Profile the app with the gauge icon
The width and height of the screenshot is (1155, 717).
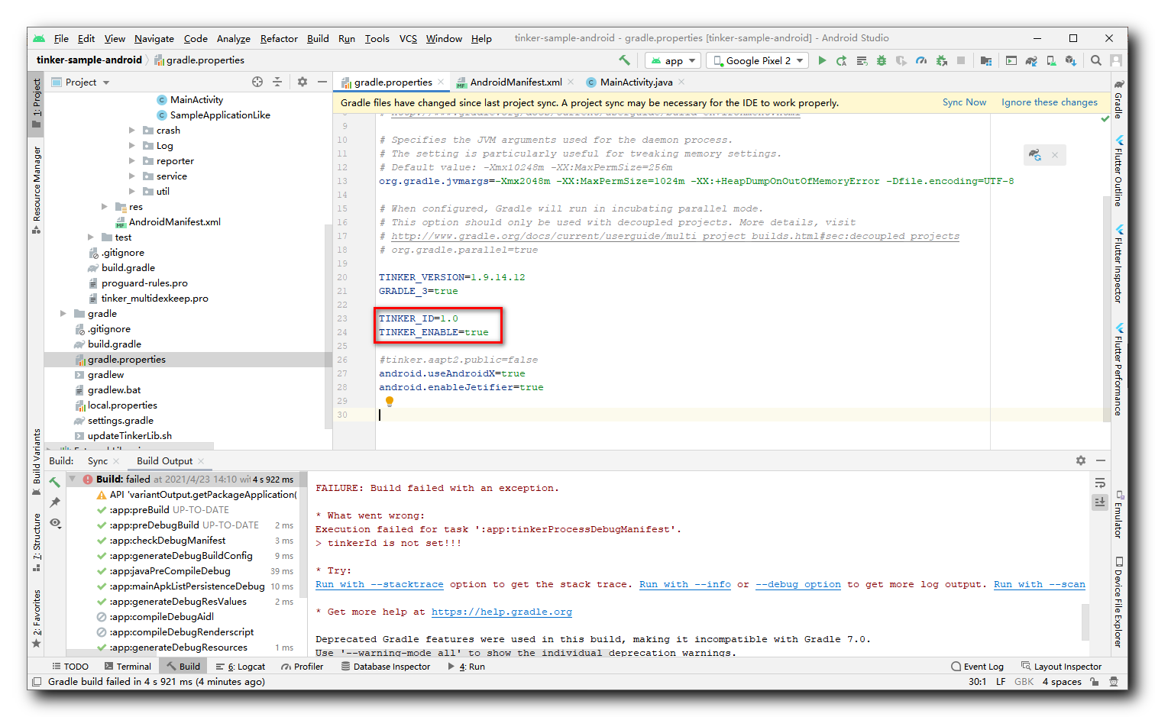(x=920, y=60)
